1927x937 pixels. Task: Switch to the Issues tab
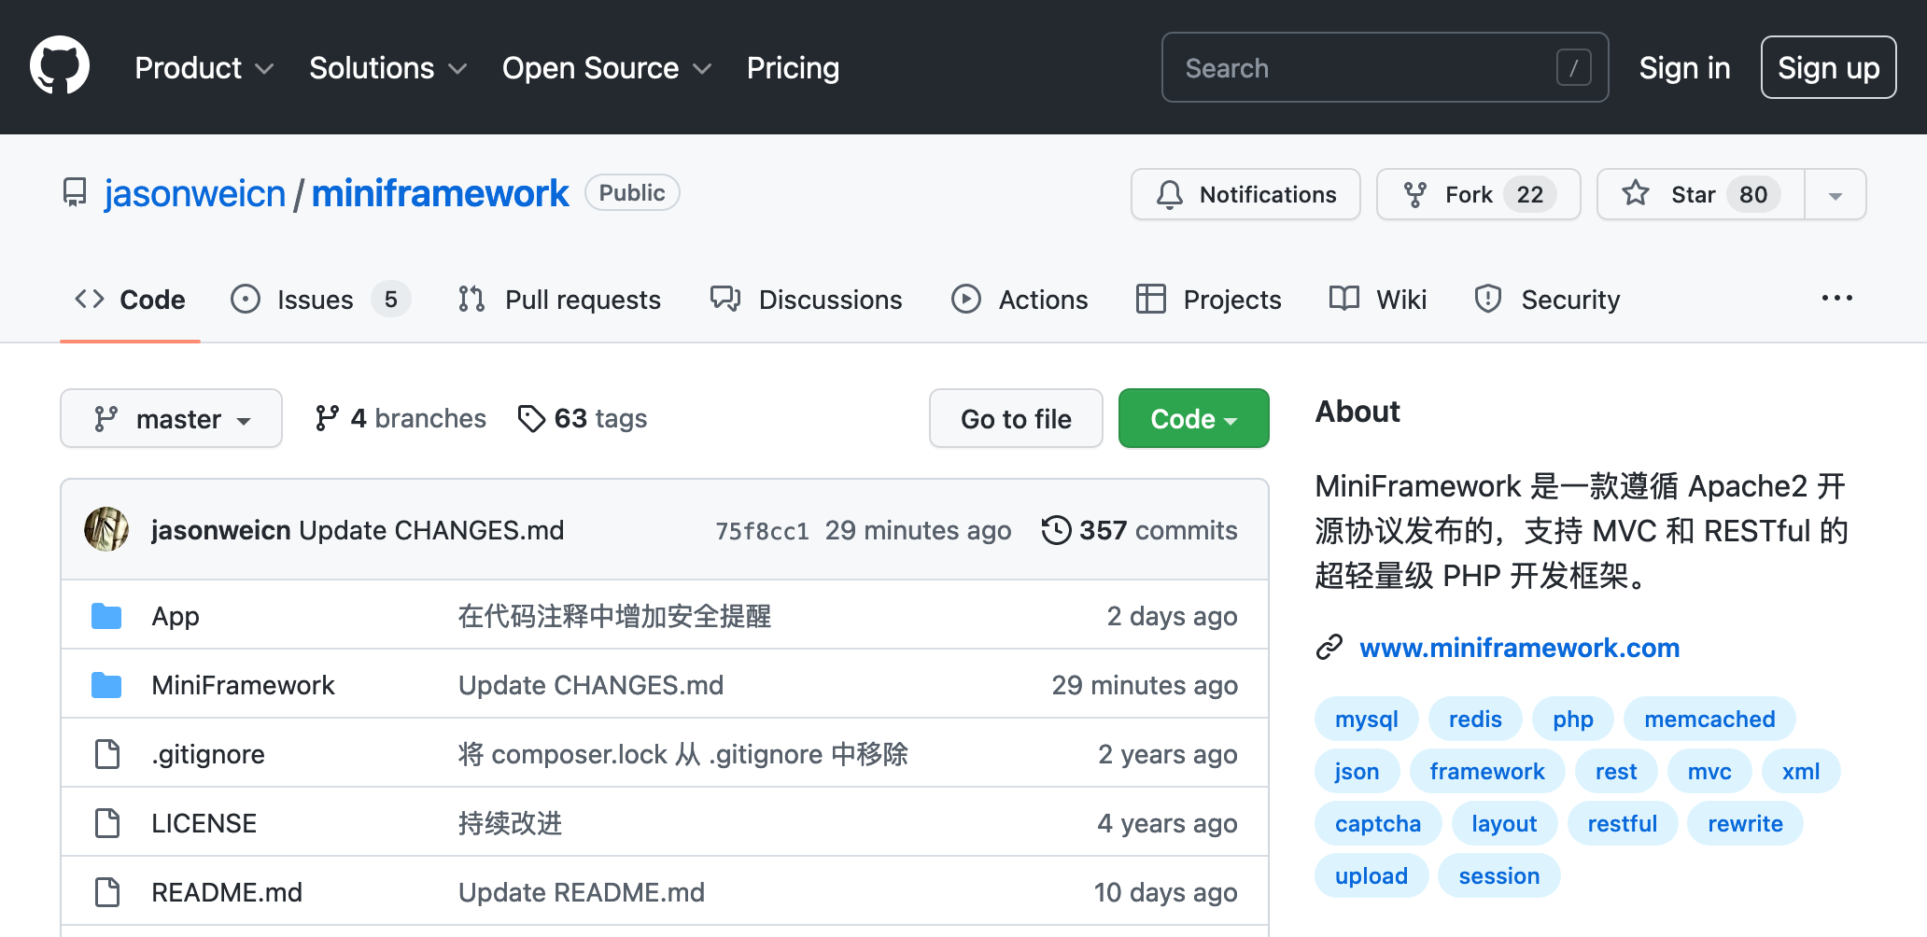(320, 299)
